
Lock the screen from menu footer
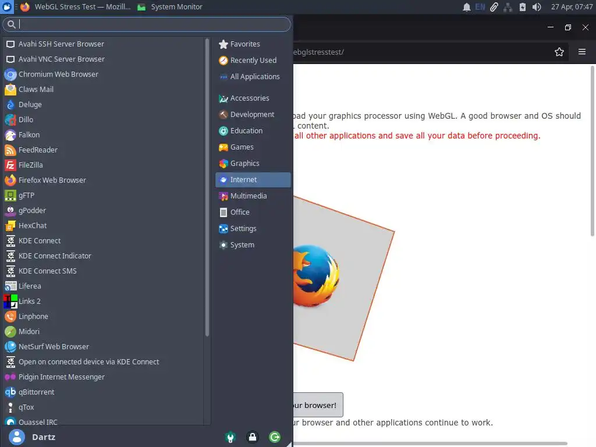[x=253, y=437]
